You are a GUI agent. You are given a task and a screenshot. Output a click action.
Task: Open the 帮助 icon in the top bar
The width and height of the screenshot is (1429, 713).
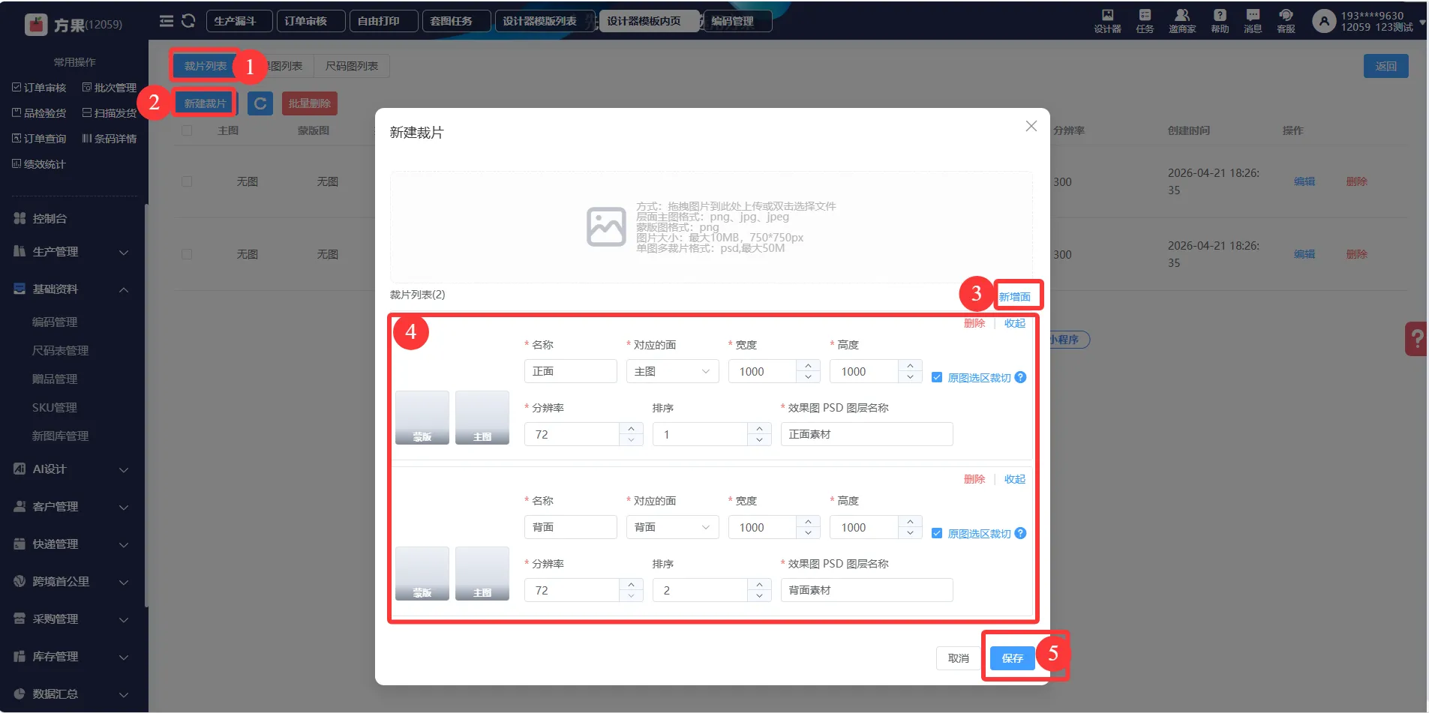click(x=1220, y=21)
